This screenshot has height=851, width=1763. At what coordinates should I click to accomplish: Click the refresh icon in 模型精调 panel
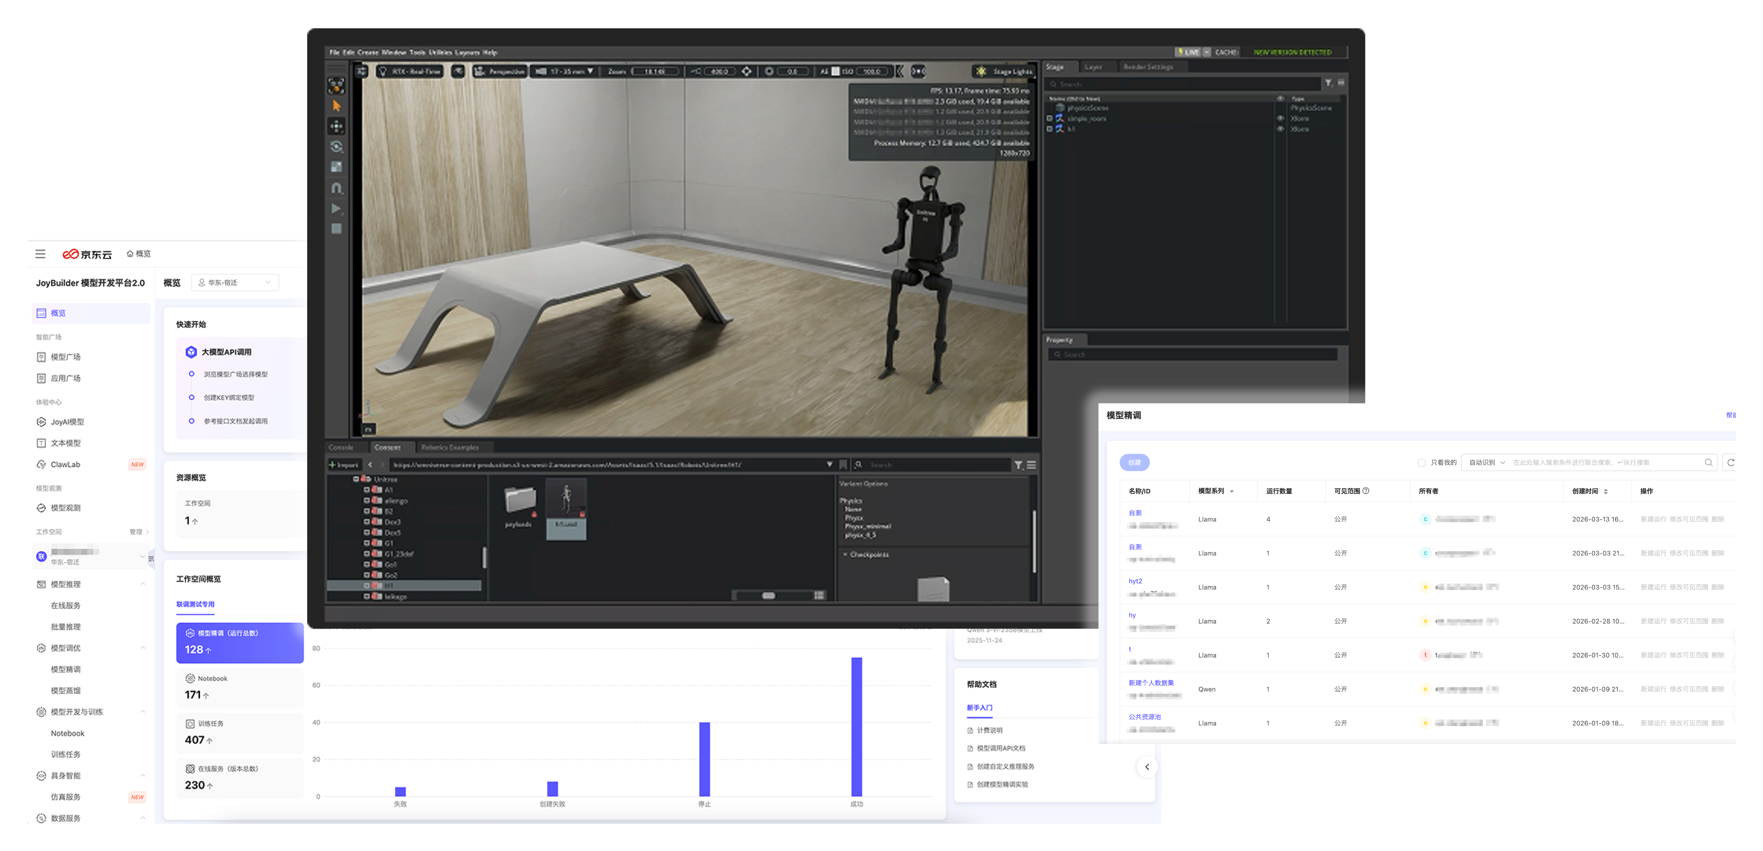click(x=1730, y=463)
